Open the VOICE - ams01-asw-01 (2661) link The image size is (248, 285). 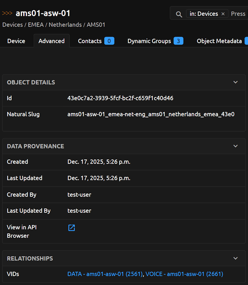(184, 274)
